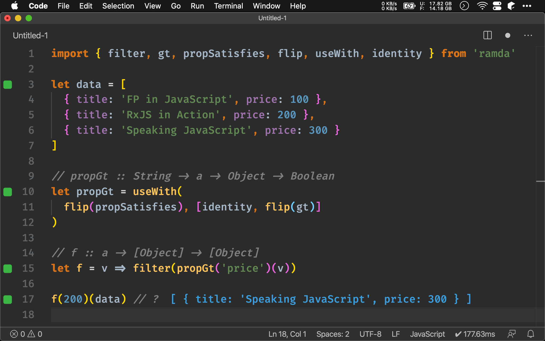The height and width of the screenshot is (341, 545).
Task: Click the editor overview ruler scrollbar
Action: (540, 186)
